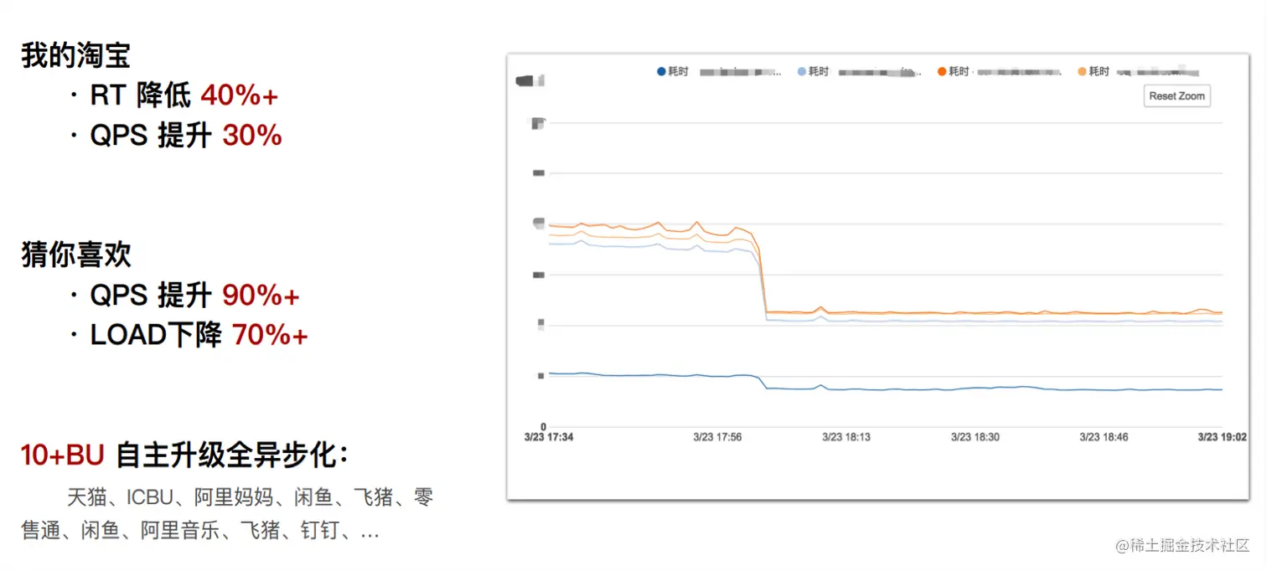Select the 我的淘宝 heading
The image size is (1267, 571).
tap(75, 55)
